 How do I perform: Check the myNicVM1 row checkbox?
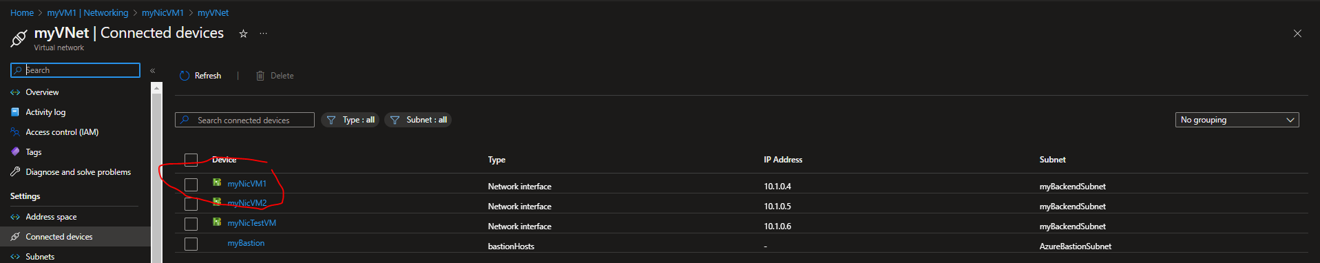coord(191,185)
